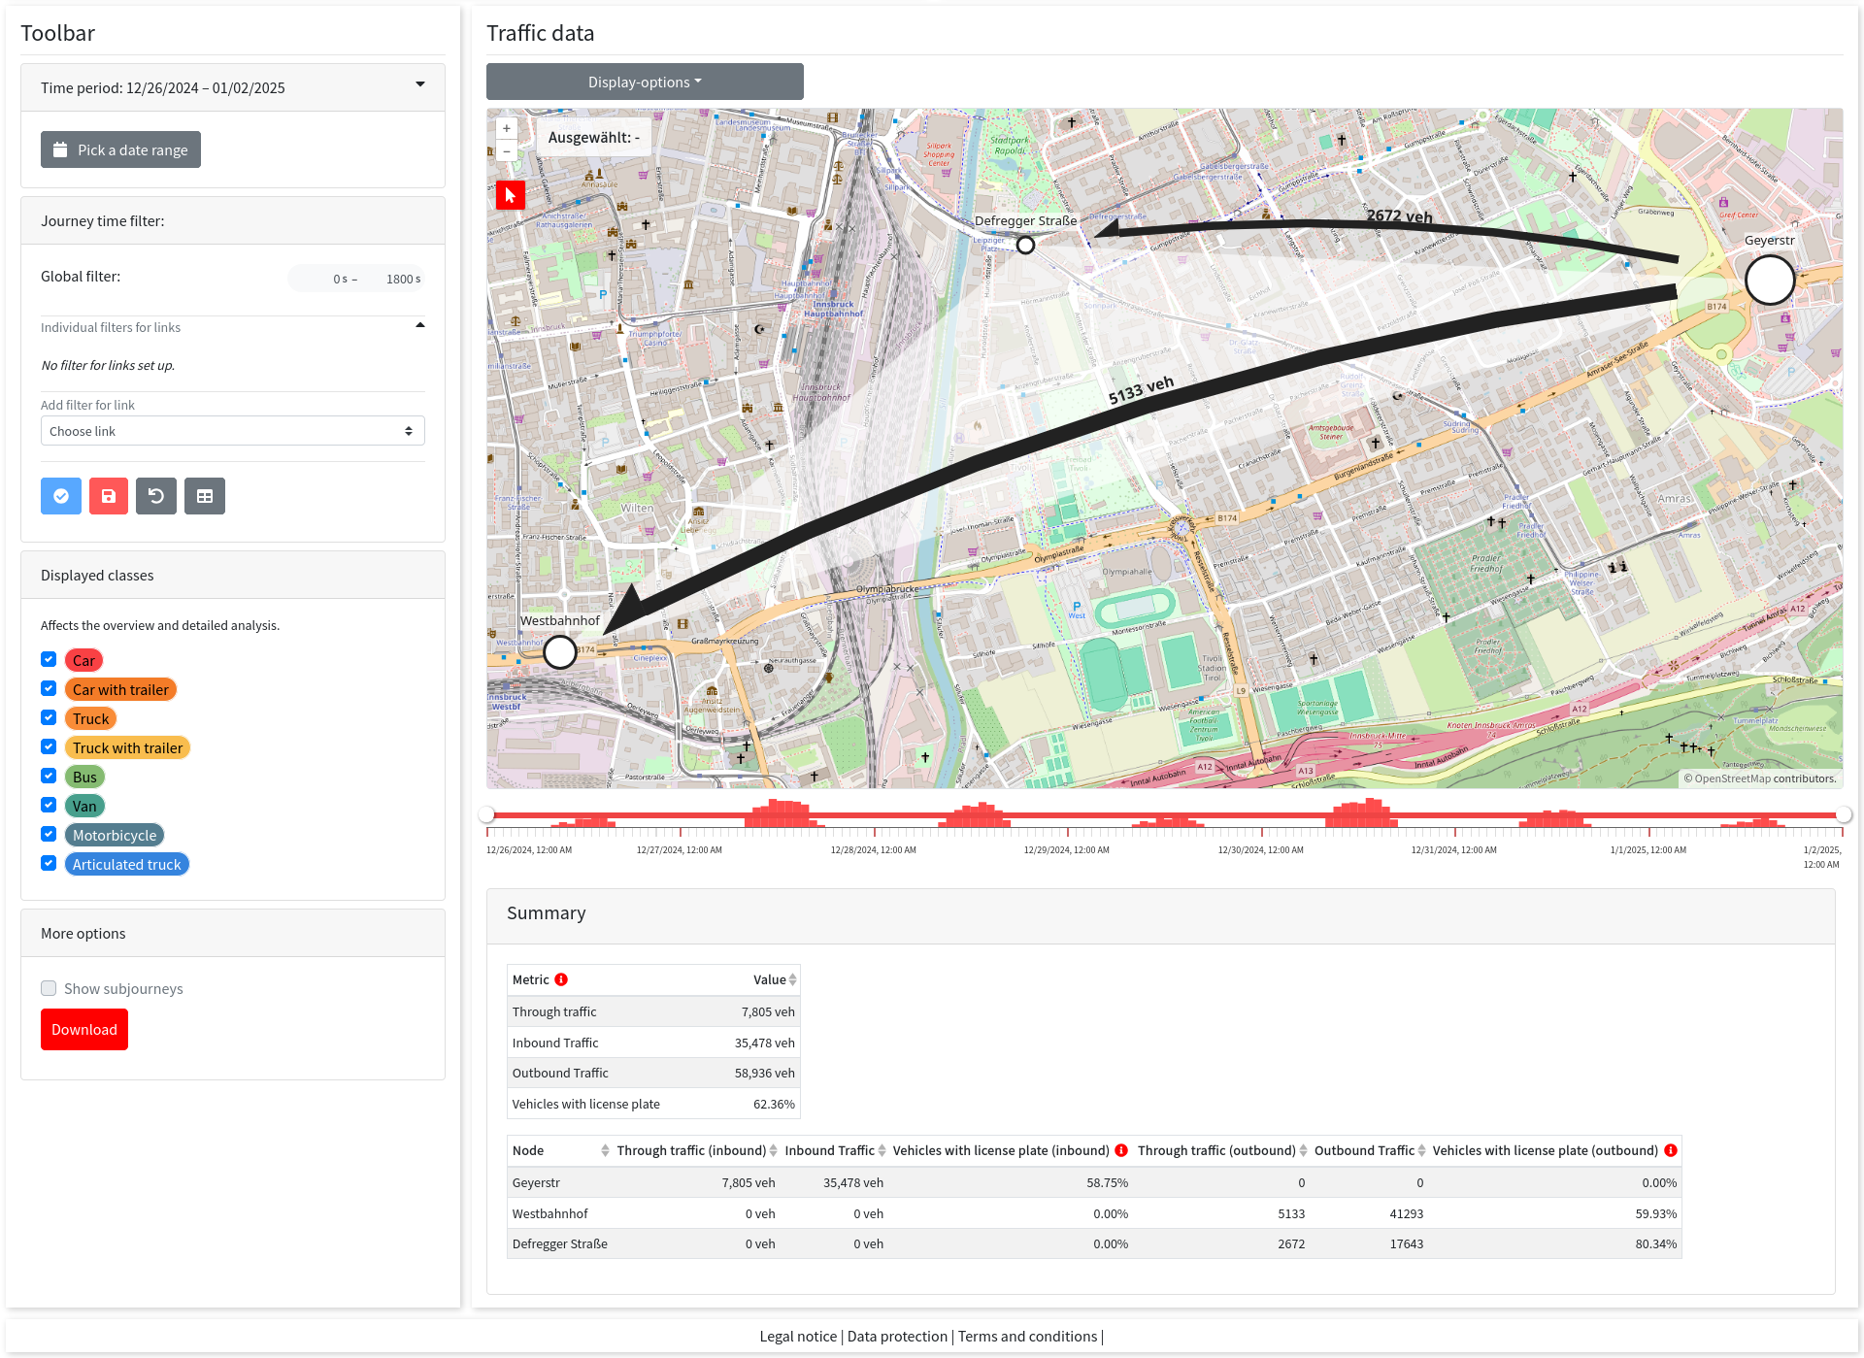Click info icon beside license plate (inbound)
1864x1358 pixels.
[1121, 1150]
